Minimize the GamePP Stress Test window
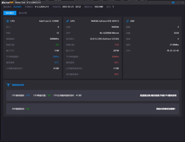Image resolution: width=185 pixels, height=142 pixels. click(178, 3)
